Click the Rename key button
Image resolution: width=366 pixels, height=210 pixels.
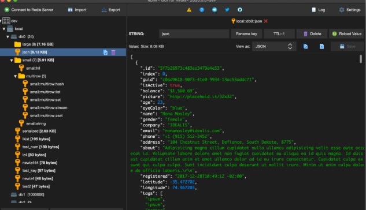[246, 34]
